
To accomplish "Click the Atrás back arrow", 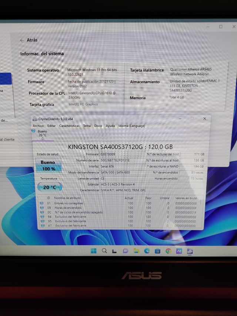I will coord(22,40).
